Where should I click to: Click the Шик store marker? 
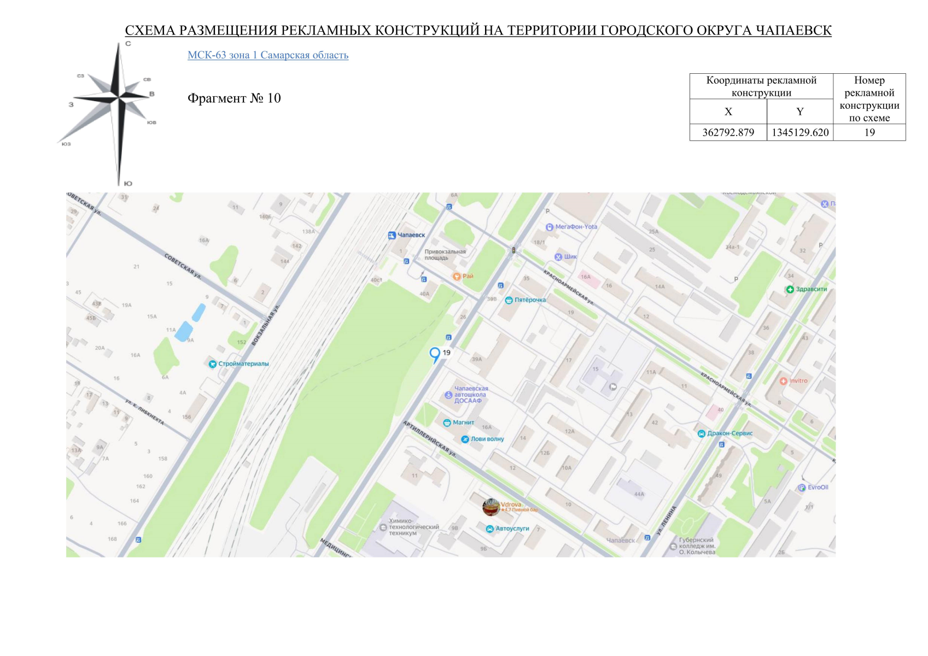(559, 257)
